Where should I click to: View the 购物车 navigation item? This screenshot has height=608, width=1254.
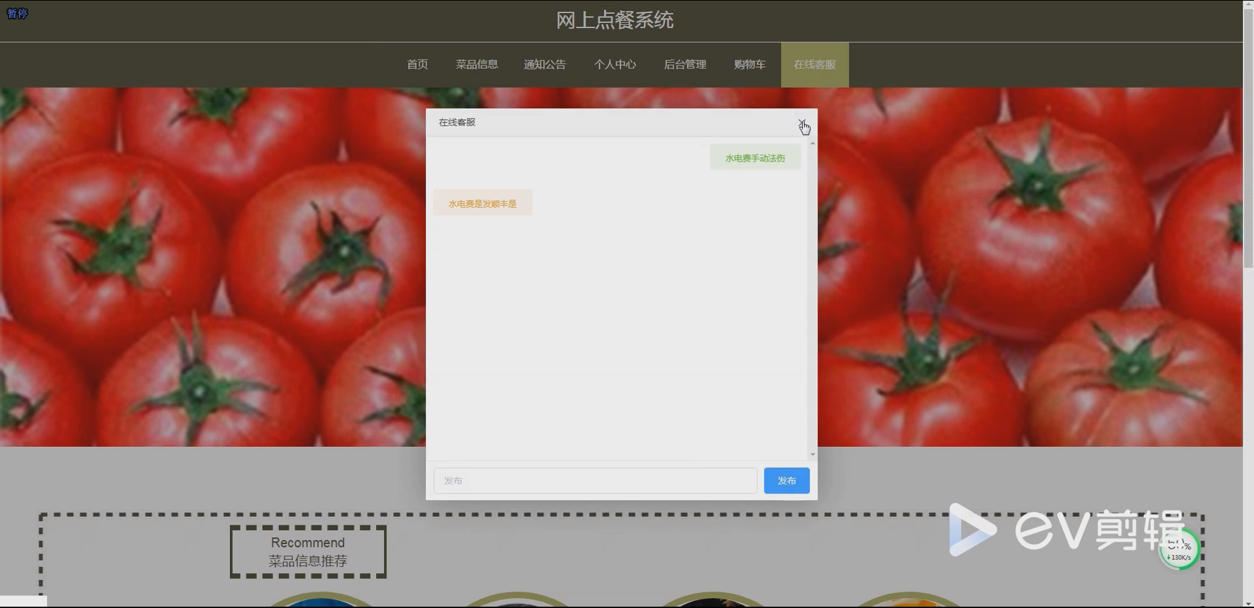(750, 64)
